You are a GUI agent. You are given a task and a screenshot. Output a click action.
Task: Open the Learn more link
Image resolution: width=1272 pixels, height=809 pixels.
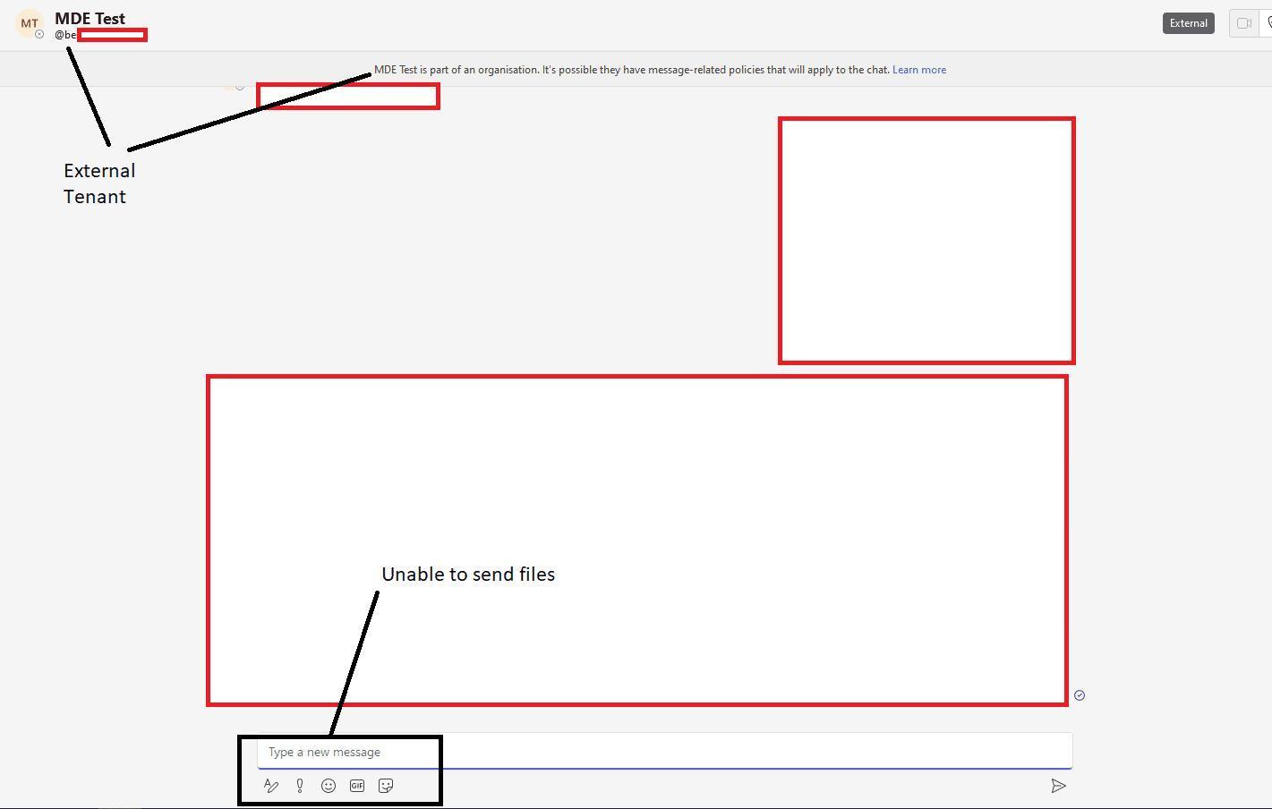tap(918, 70)
